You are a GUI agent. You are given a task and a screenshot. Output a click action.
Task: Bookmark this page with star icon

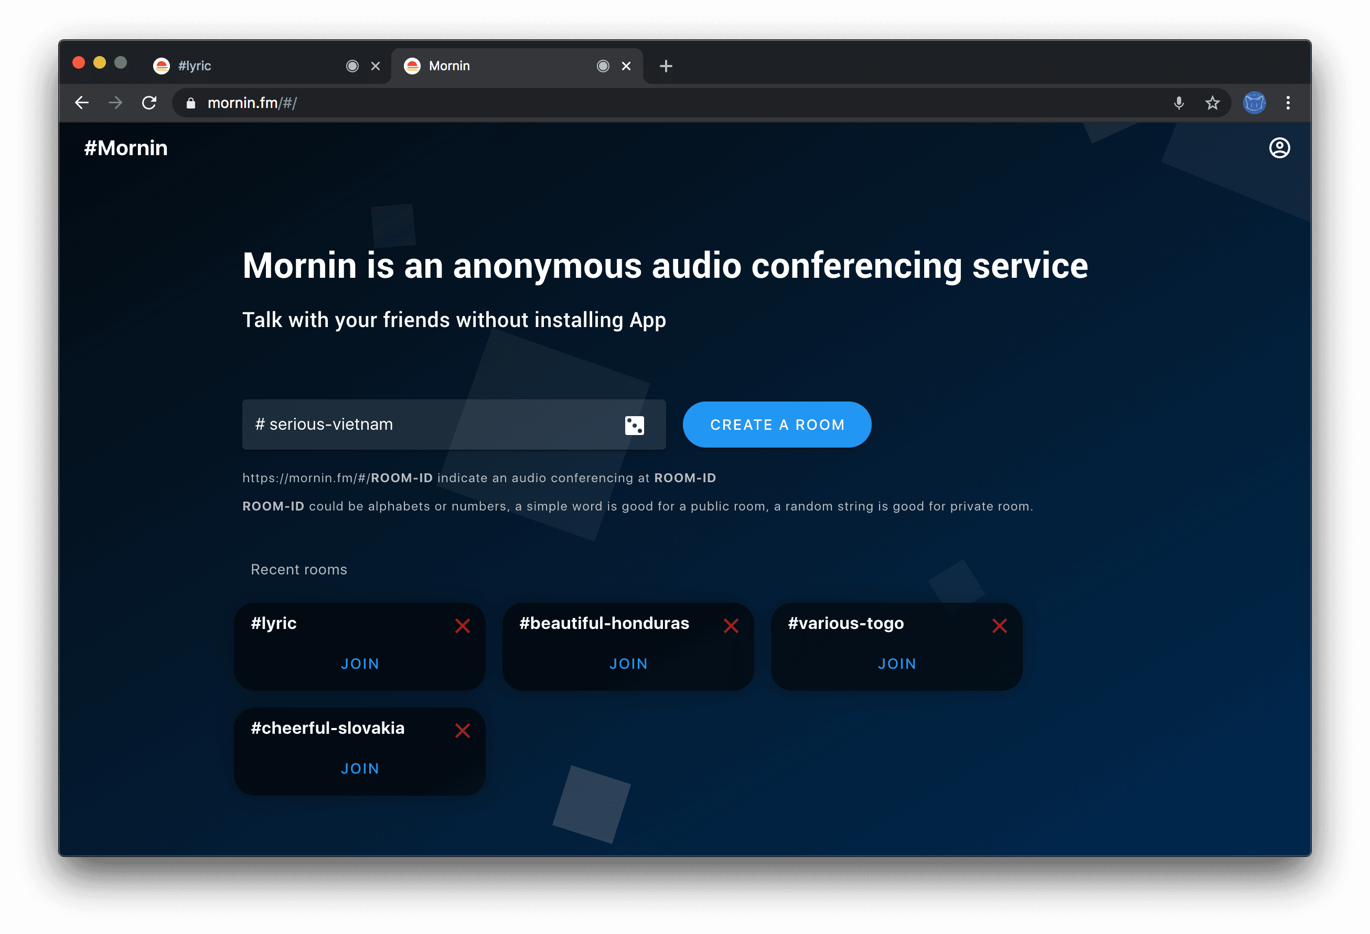point(1212,103)
